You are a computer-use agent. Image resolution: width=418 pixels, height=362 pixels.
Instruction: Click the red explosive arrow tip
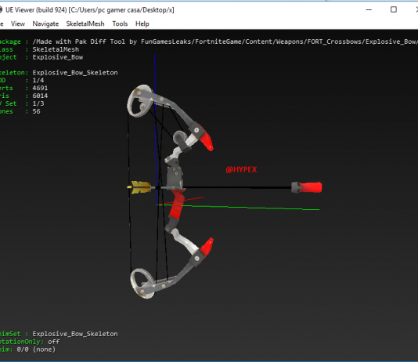[x=311, y=187]
